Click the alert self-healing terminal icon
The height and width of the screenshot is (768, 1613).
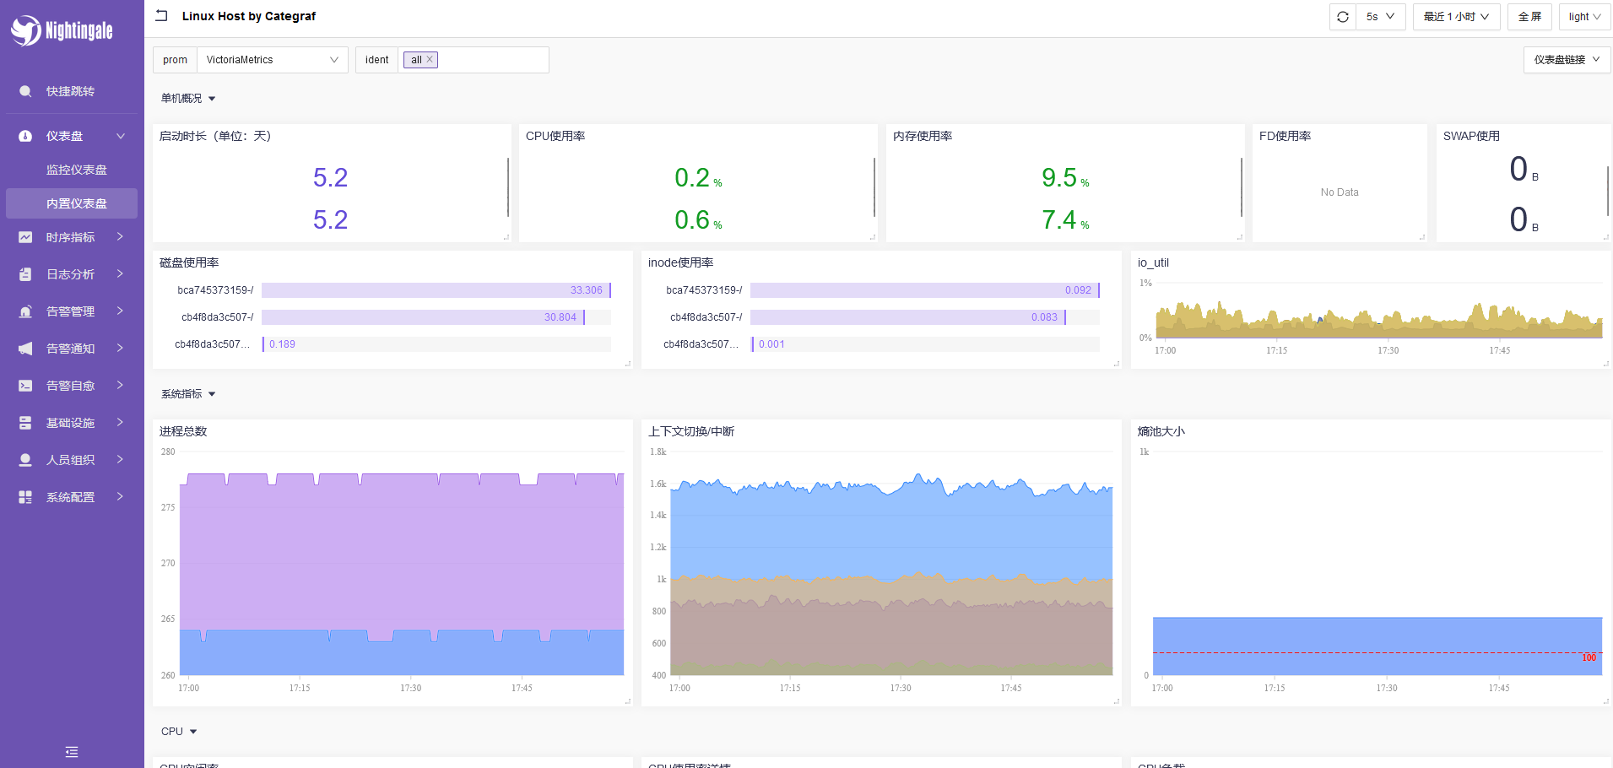point(25,386)
